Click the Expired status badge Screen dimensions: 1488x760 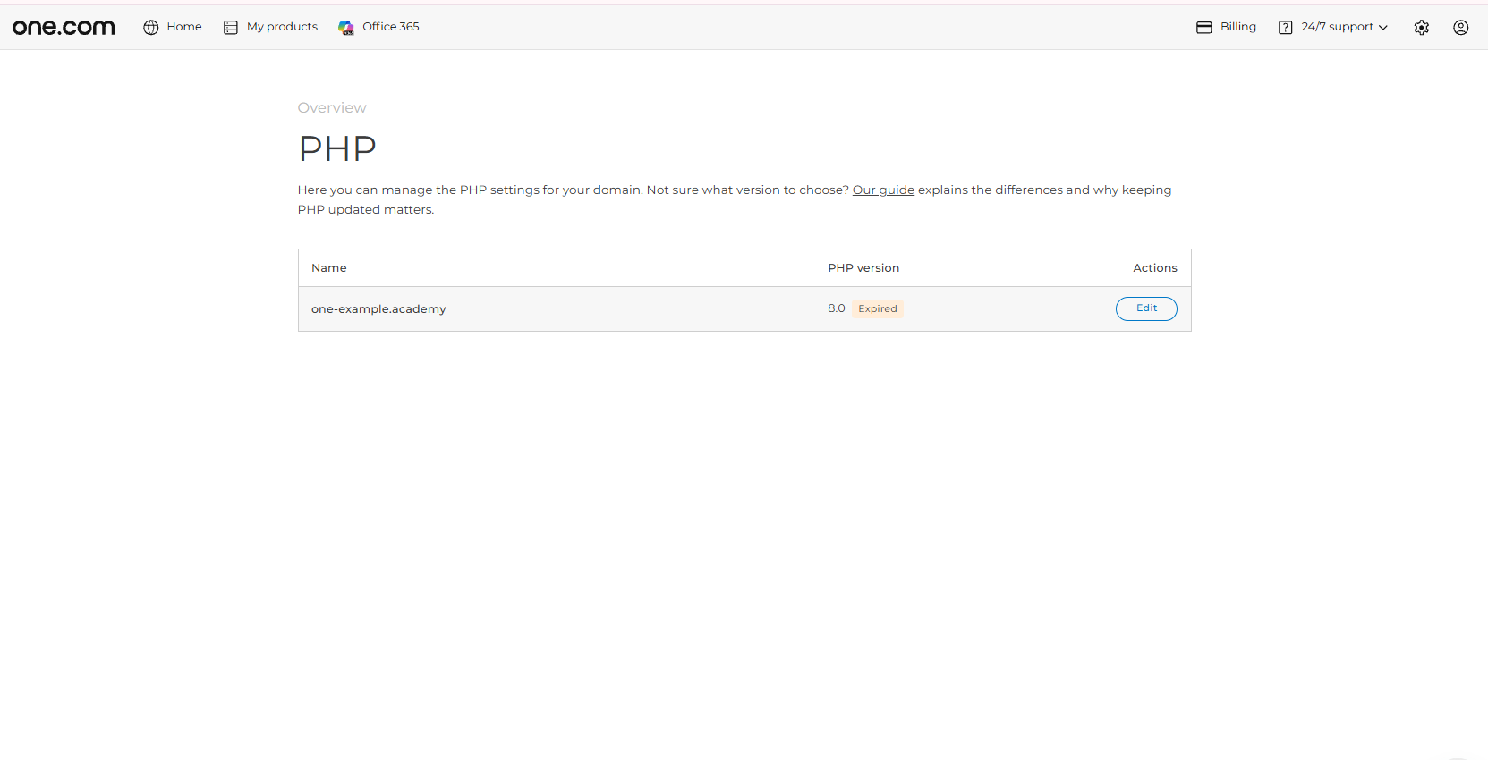(878, 308)
